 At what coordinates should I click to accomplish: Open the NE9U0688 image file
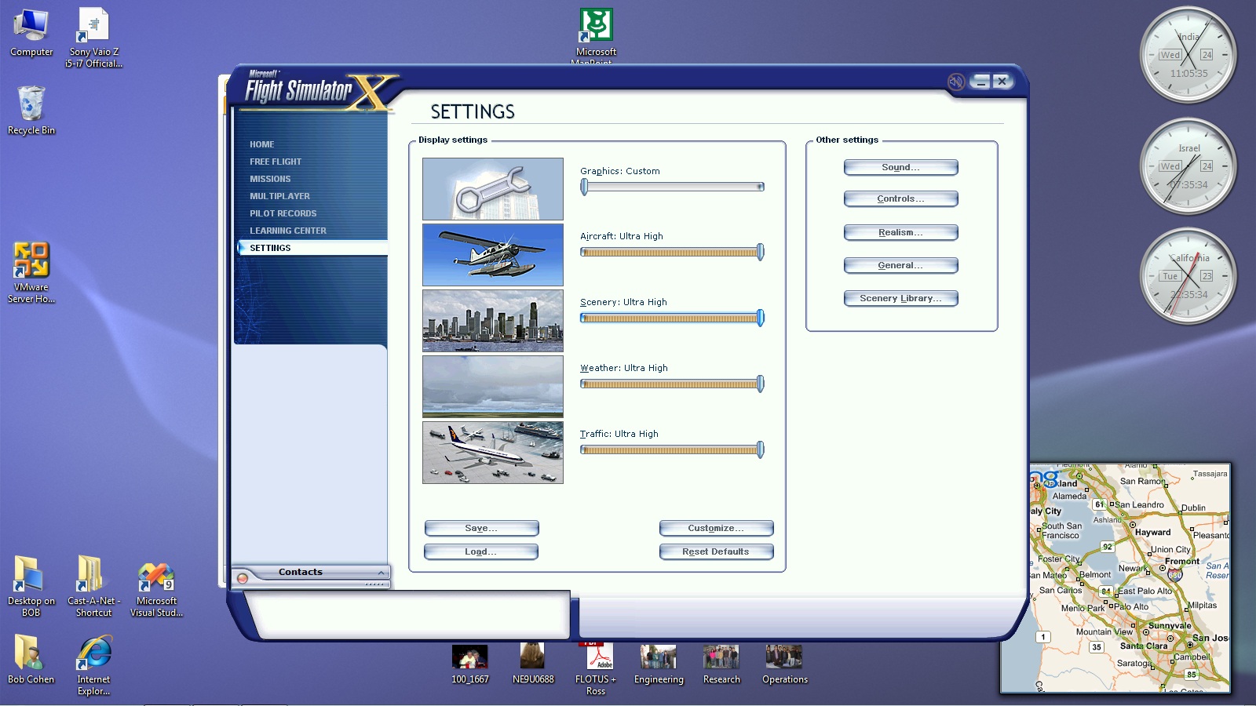532,664
